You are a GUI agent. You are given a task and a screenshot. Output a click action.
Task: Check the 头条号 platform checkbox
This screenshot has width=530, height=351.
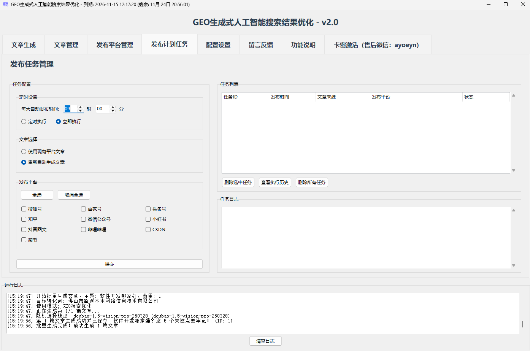pyautogui.click(x=148, y=209)
